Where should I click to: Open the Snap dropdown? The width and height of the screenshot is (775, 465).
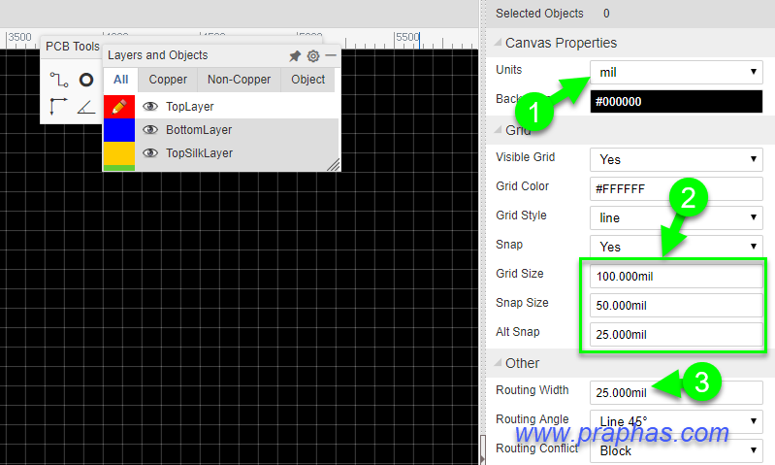[x=676, y=247]
